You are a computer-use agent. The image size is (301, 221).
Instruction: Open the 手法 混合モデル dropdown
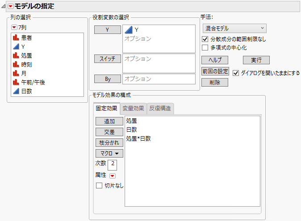234,29
